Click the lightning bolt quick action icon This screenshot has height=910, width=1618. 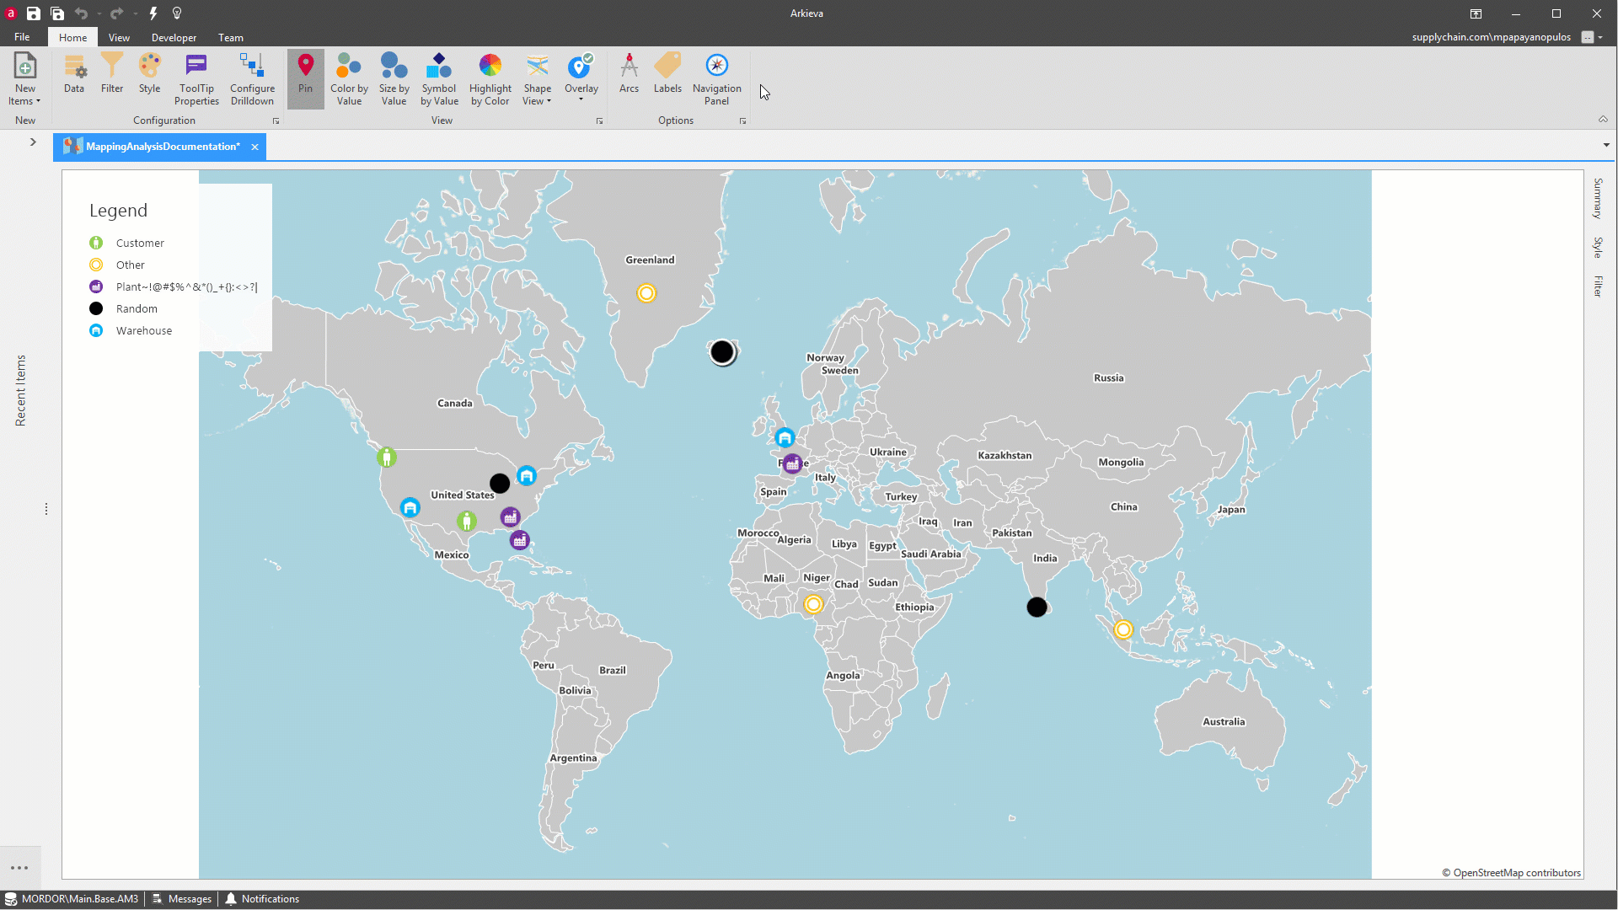[153, 13]
